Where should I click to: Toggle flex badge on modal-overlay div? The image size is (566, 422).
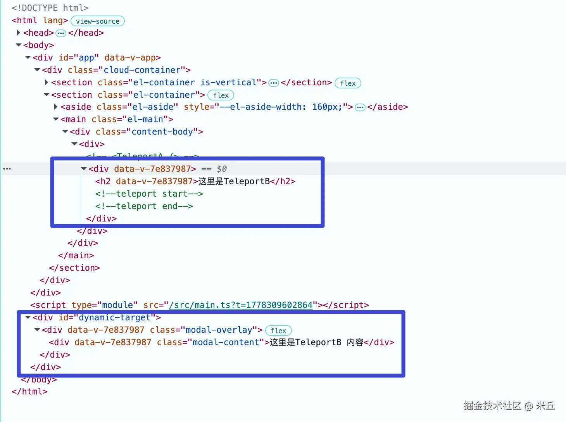point(278,330)
